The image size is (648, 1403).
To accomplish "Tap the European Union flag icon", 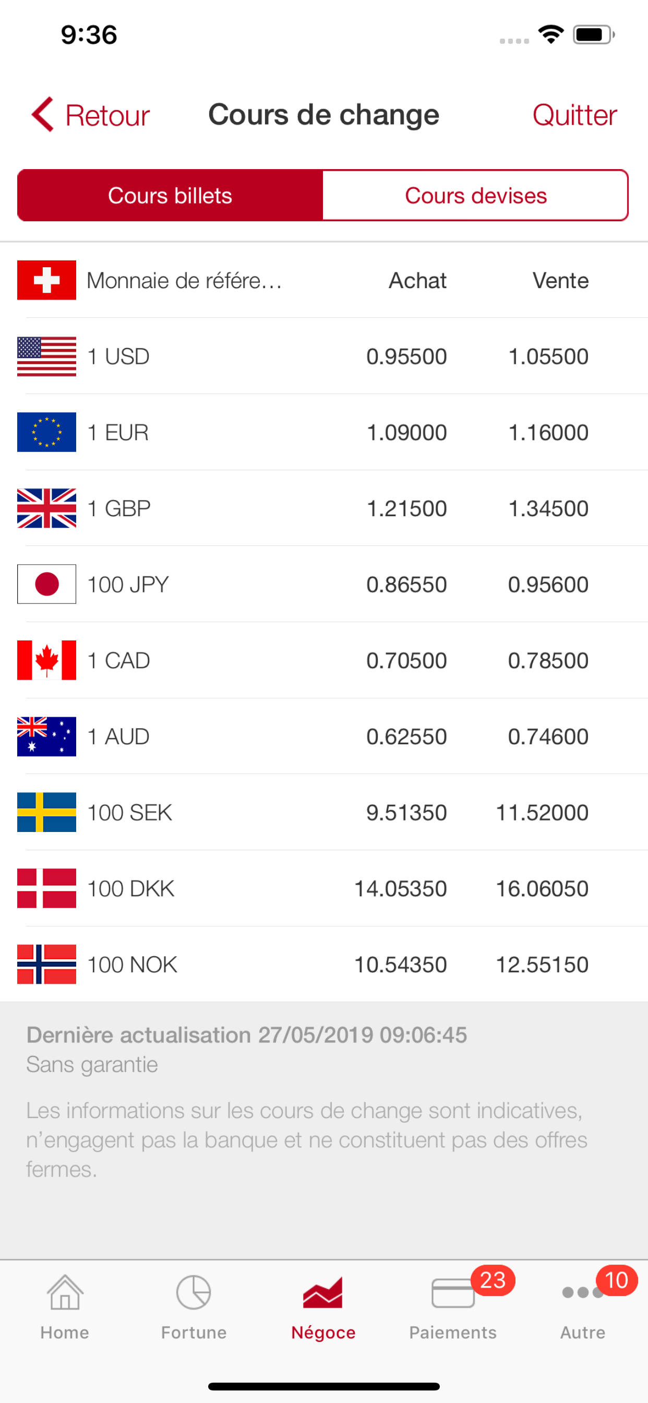I will click(x=46, y=432).
